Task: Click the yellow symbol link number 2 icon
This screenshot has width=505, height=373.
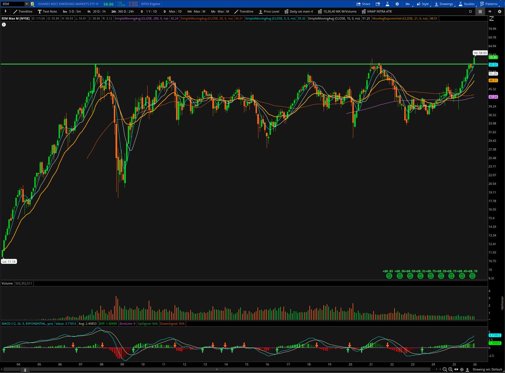Action: (x=32, y=4)
